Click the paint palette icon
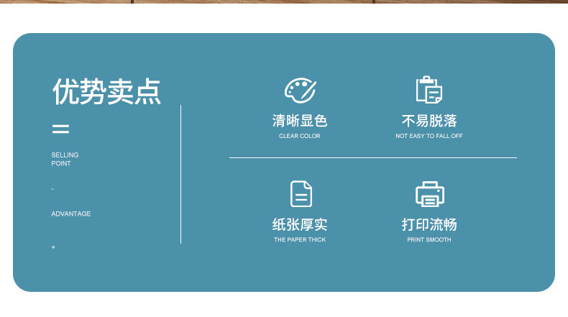This screenshot has height=317, width=568. pos(300,91)
